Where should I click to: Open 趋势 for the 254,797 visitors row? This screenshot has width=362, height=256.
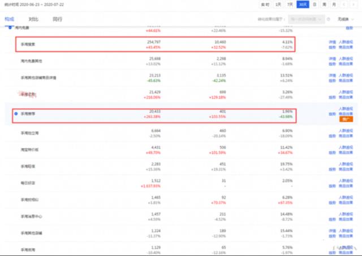(332, 47)
